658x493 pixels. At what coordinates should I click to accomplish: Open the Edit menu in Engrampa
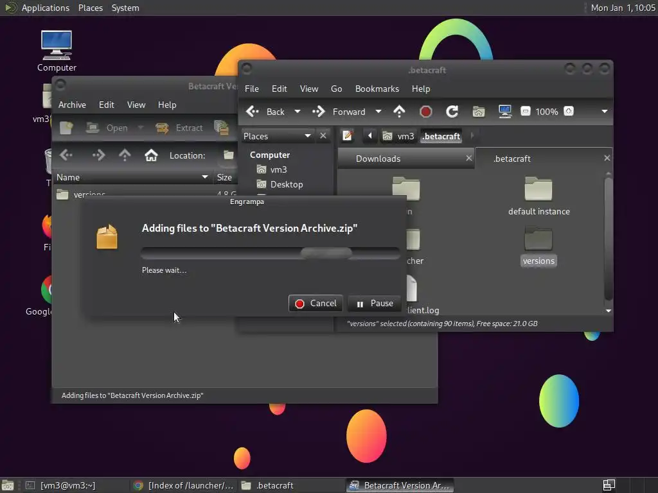coord(106,105)
